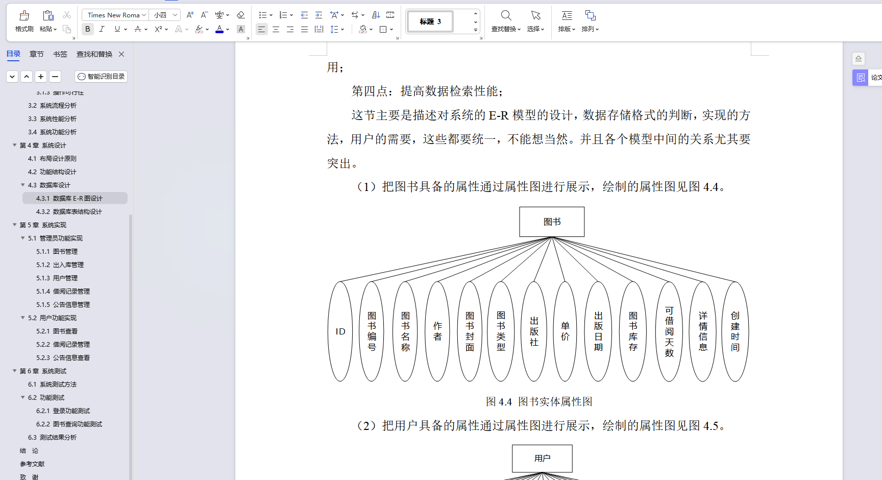This screenshot has width=882, height=480.
Task: Click the 智能识别目录 button
Action: tap(101, 77)
